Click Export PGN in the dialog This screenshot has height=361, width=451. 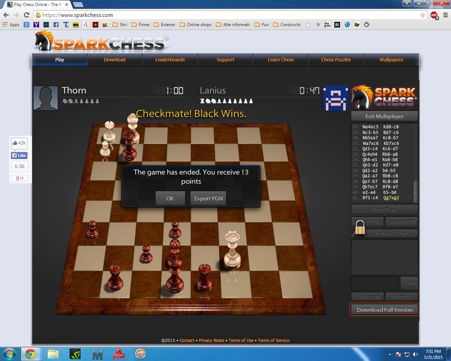[208, 198]
